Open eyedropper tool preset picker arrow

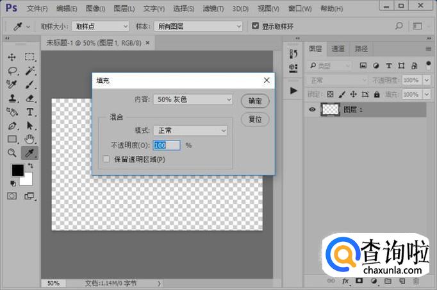(x=28, y=27)
